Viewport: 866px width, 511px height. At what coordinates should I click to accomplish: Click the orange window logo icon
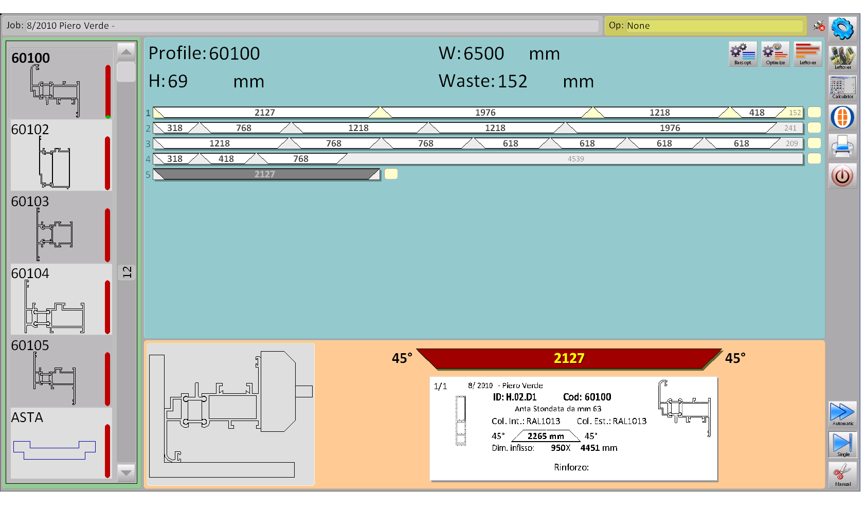842,117
